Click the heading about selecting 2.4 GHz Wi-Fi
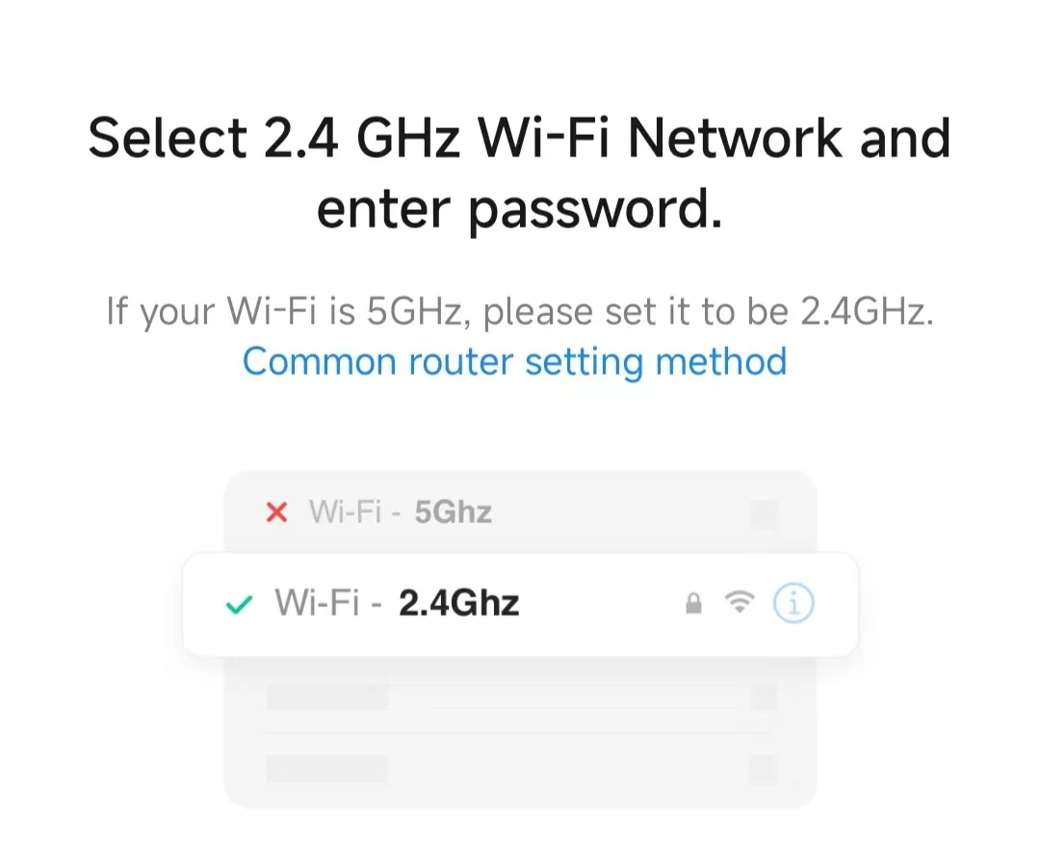Screen dimensions: 1040x864 (x=520, y=173)
